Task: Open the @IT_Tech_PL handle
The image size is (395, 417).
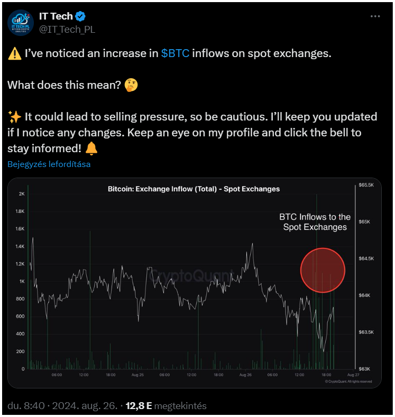Action: pos(67,30)
